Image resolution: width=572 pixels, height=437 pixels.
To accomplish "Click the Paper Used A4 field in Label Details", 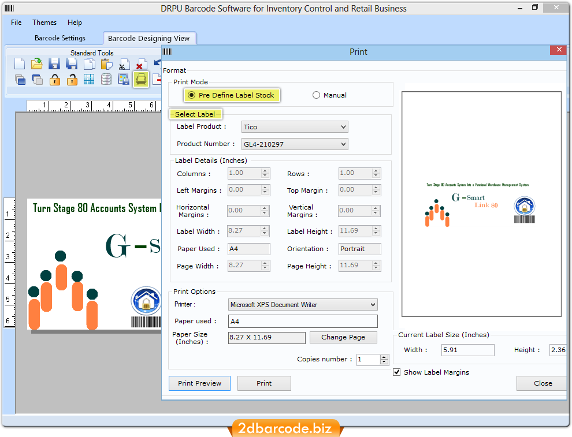I will tap(249, 249).
